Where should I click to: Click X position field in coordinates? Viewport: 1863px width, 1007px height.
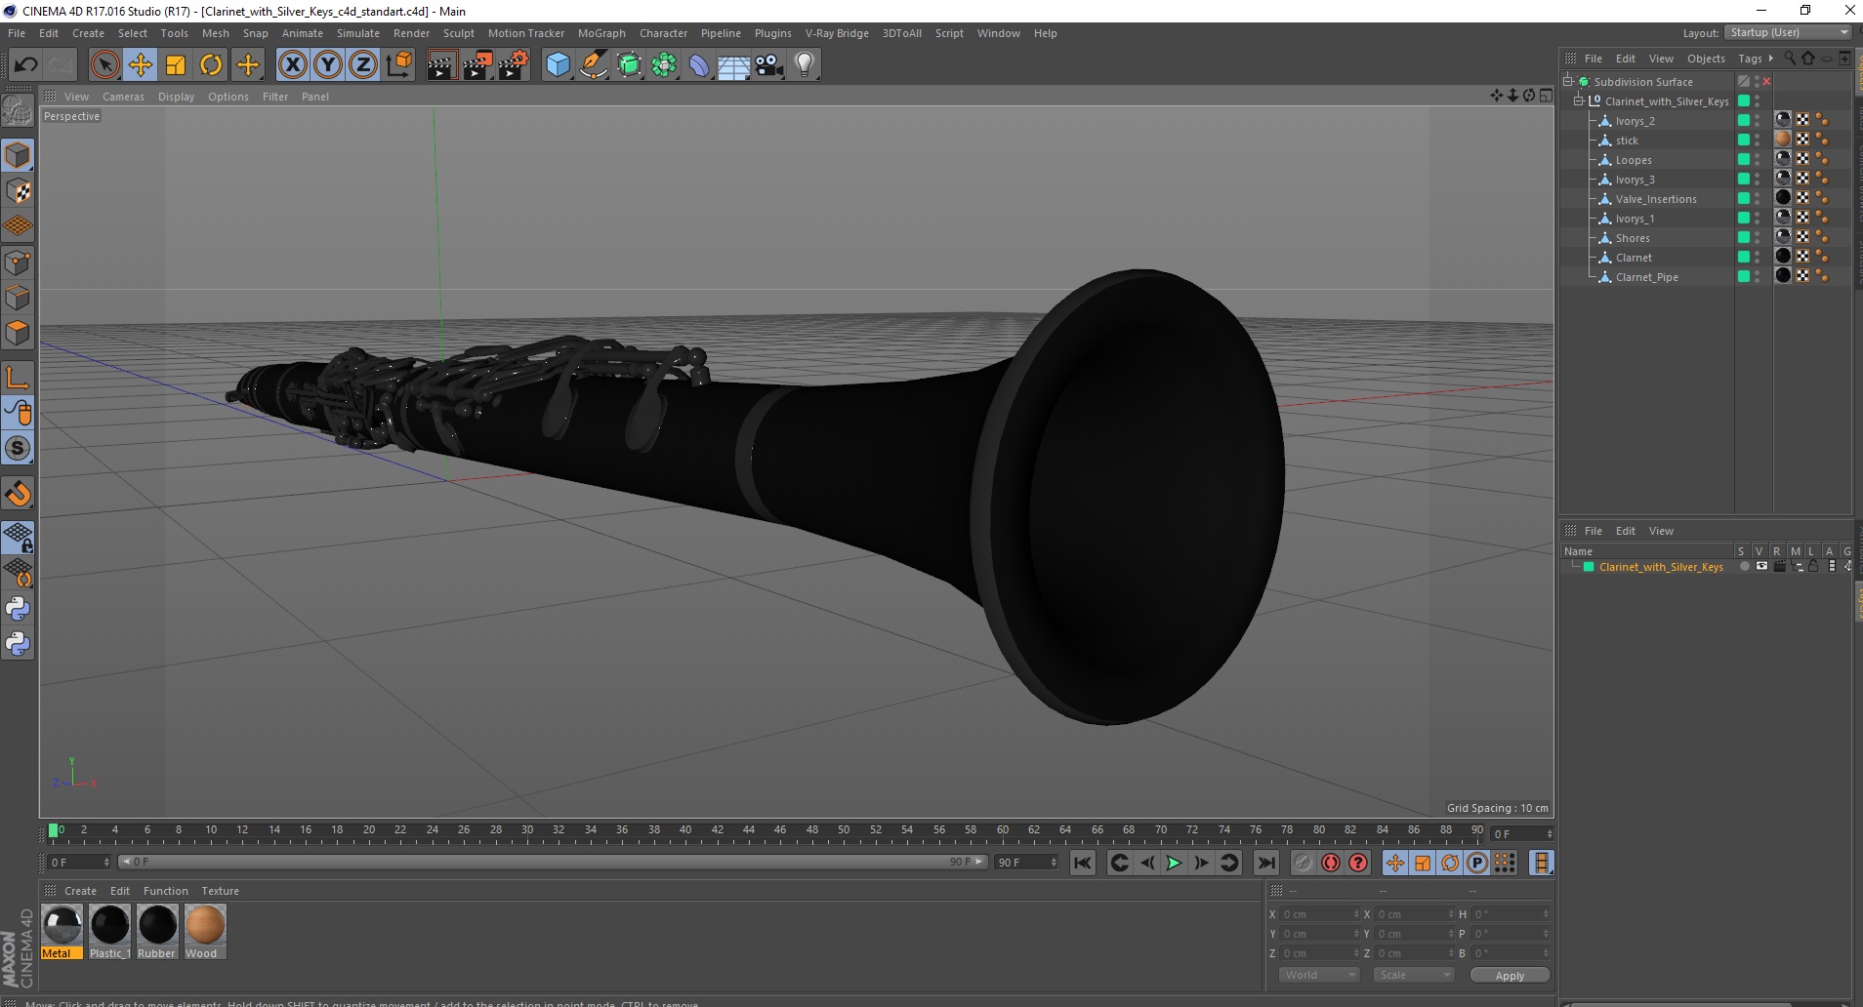point(1320,914)
